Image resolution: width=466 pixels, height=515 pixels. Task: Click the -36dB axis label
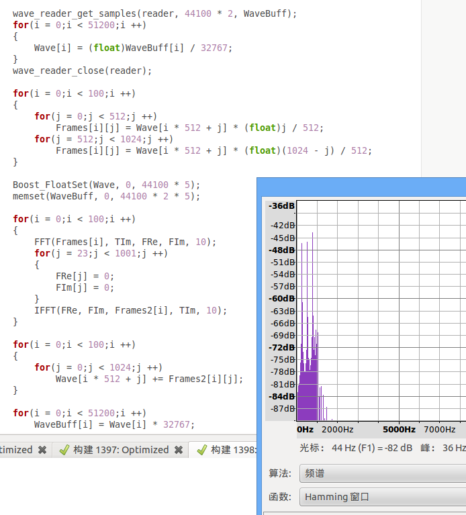[281, 206]
